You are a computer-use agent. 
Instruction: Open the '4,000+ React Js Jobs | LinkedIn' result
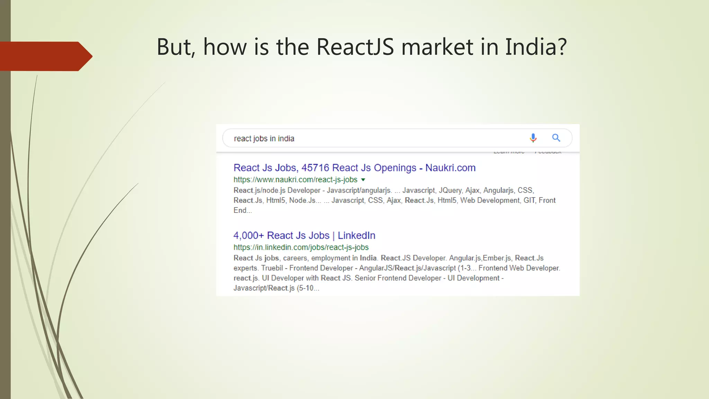304,236
